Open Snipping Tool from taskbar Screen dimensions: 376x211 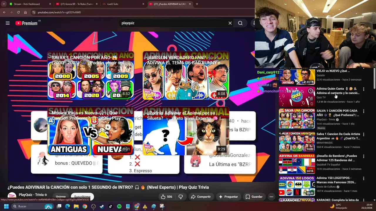click(162, 206)
